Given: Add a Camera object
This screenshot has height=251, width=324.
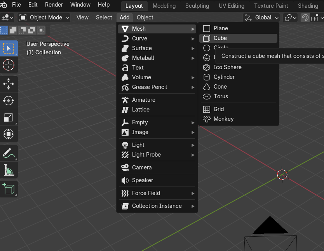Looking at the screenshot, I should pyautogui.click(x=157, y=167).
